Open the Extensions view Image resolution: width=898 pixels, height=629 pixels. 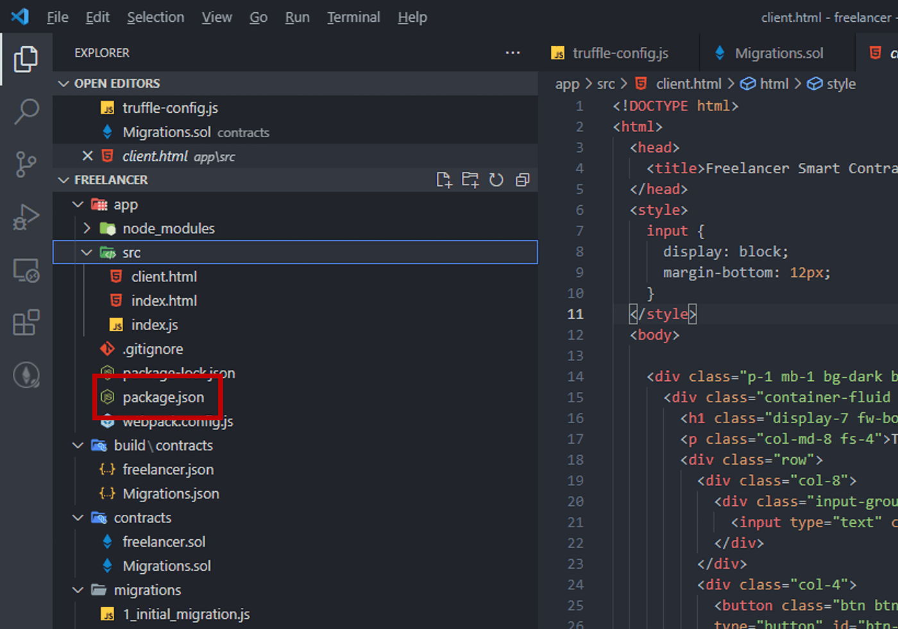click(x=26, y=323)
